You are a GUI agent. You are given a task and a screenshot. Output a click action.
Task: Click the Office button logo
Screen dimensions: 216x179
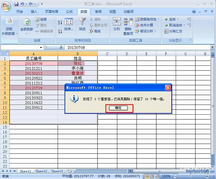click(6, 5)
